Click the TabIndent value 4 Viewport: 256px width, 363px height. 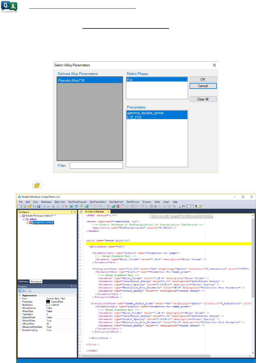pyautogui.click(x=47, y=314)
